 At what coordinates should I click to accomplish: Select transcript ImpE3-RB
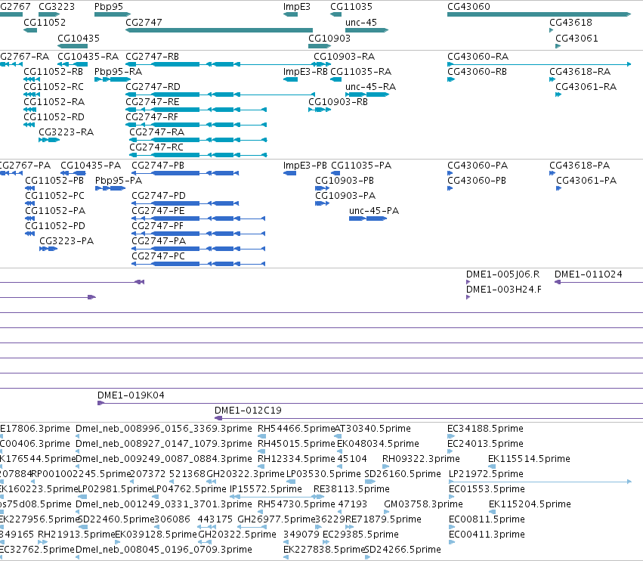click(305, 71)
